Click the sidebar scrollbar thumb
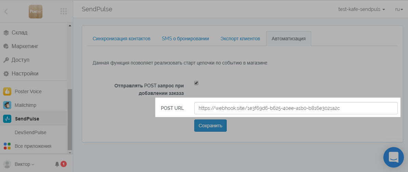The width and height of the screenshot is (408, 172). [x=70, y=119]
